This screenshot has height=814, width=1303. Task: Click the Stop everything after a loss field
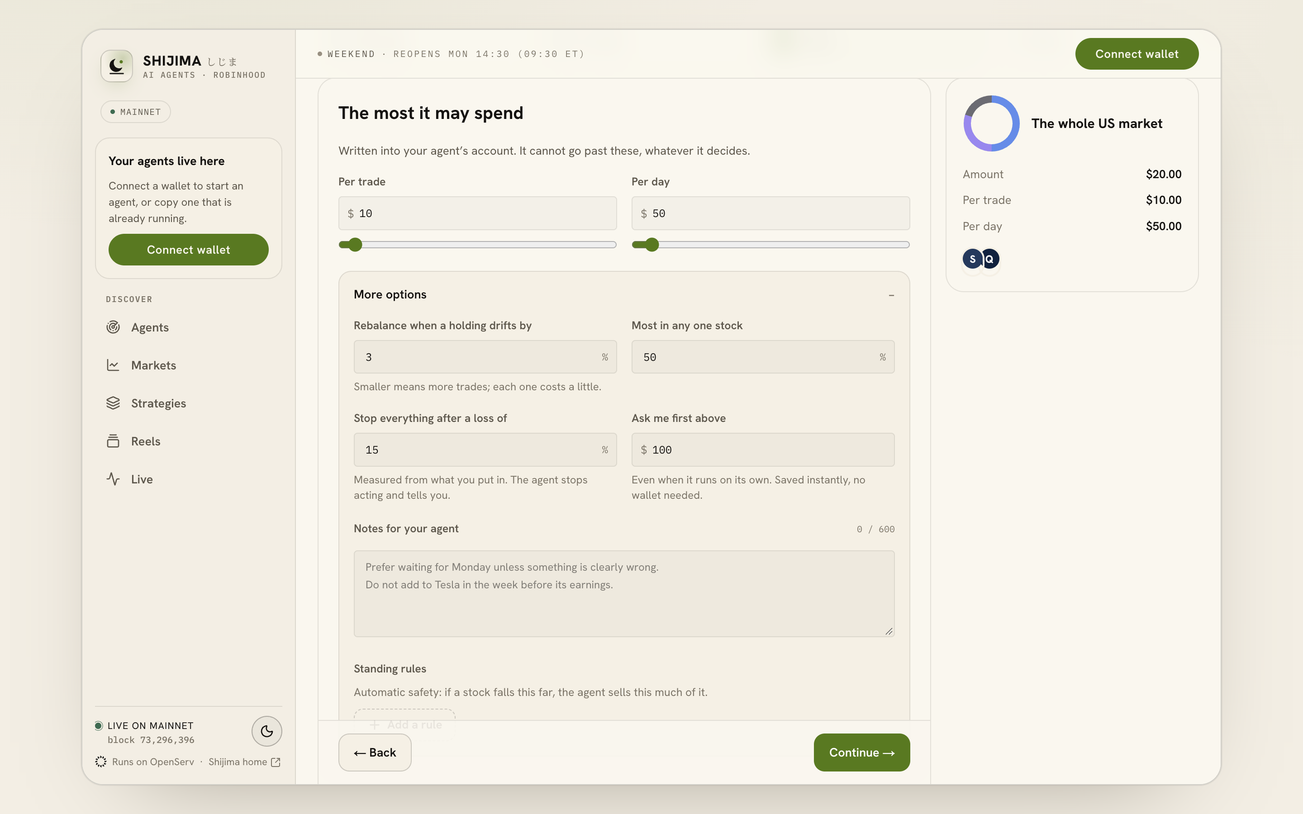click(x=485, y=450)
